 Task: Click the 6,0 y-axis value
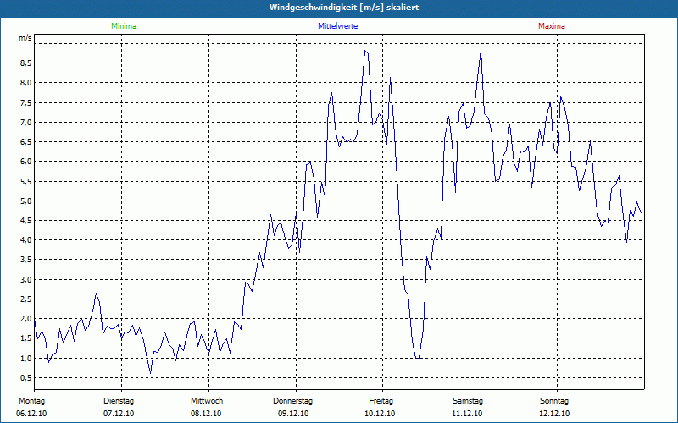[25, 162]
